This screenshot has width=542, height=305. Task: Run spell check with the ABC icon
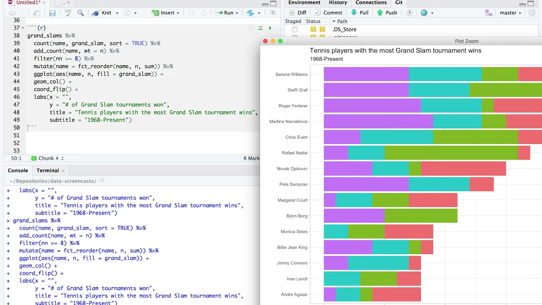(x=68, y=13)
